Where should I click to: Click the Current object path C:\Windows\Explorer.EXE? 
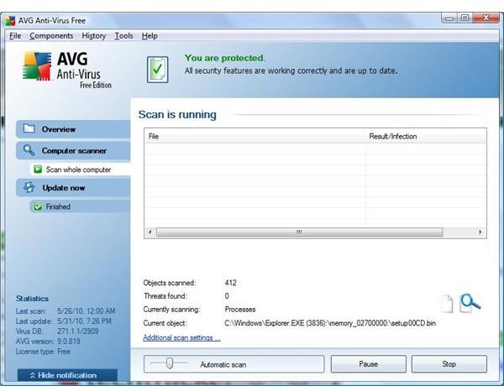330,323
